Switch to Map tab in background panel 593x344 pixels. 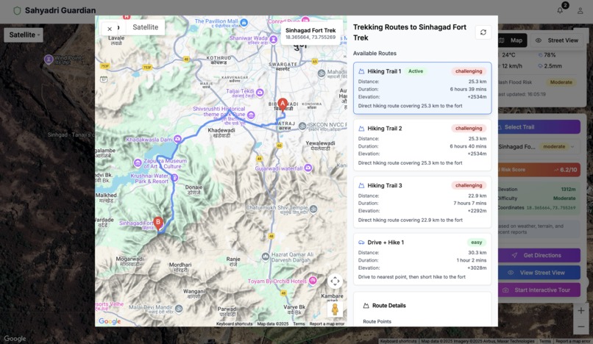point(513,40)
